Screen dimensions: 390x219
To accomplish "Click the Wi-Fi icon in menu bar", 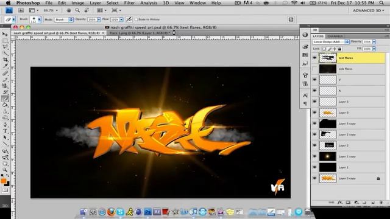I will (x=294, y=3).
